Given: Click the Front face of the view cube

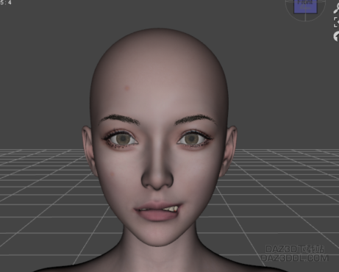Looking at the screenshot, I should [305, 6].
